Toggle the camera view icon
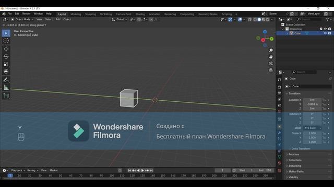 pos(271,63)
